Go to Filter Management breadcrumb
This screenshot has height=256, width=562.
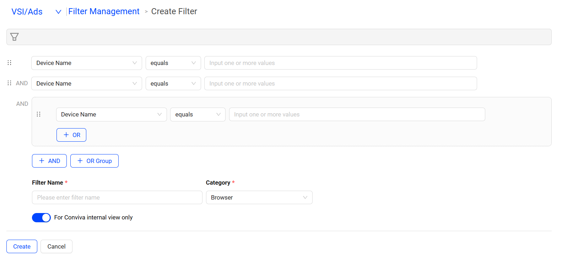[104, 12]
